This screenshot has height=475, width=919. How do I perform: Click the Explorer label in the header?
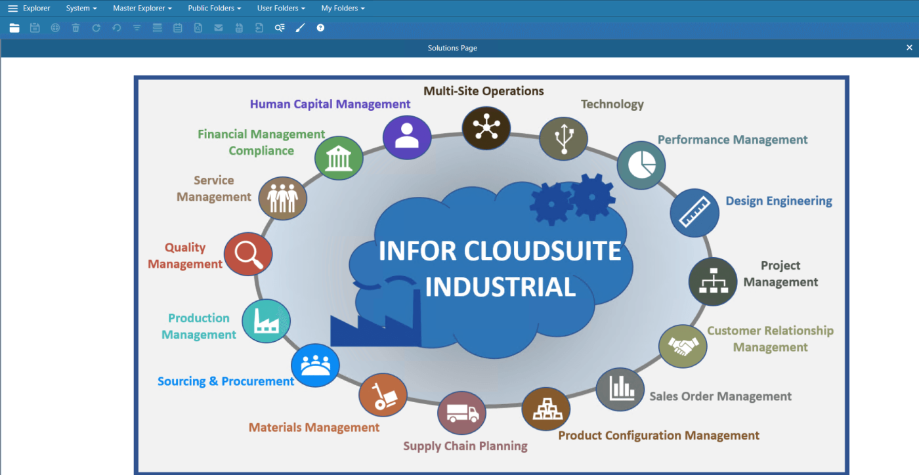(37, 9)
